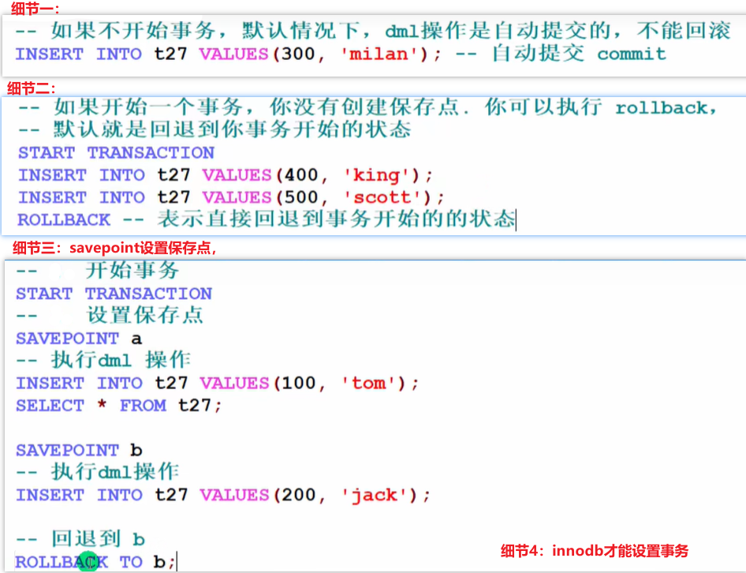
Task: Click the red heading '细节一:'
Action: click(x=35, y=8)
